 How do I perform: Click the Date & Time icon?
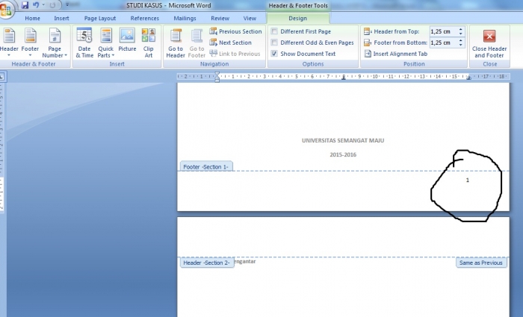tap(84, 43)
